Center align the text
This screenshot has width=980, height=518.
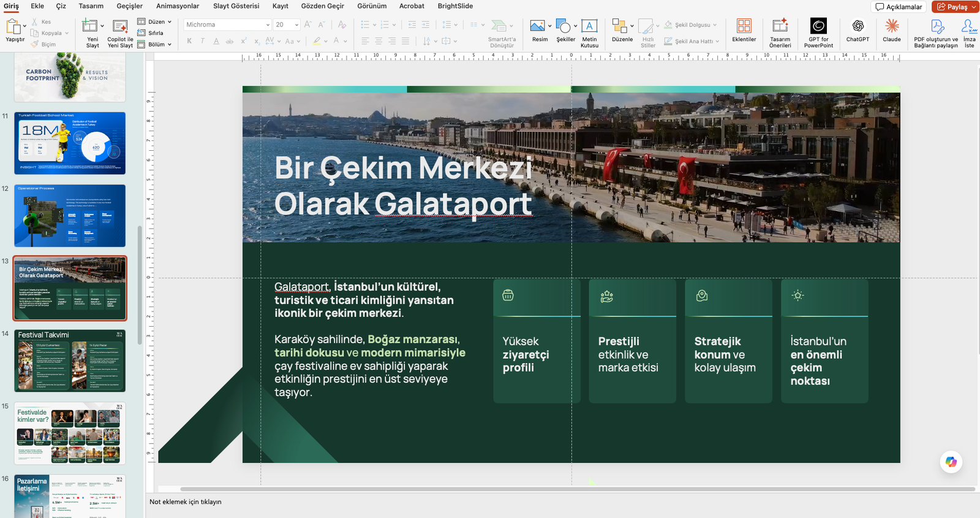coord(379,41)
